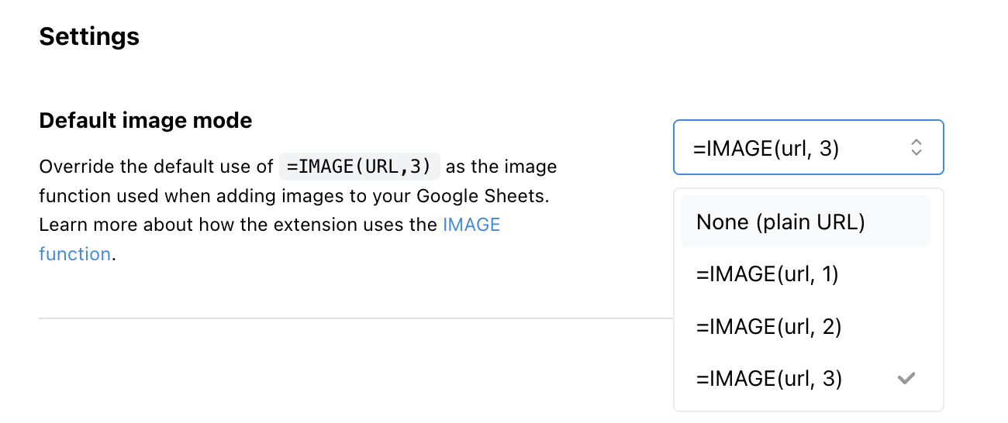Open the IMAGE function help link

coord(471,225)
